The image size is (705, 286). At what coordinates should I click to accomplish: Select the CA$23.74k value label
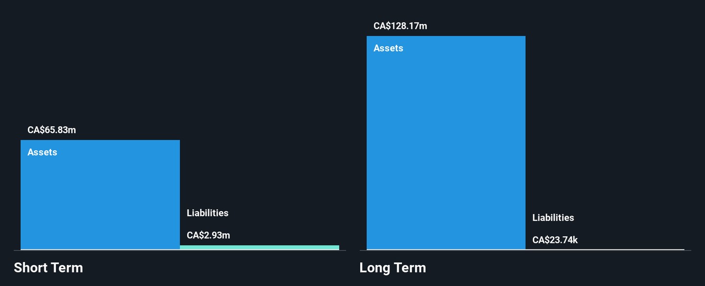[x=555, y=240]
